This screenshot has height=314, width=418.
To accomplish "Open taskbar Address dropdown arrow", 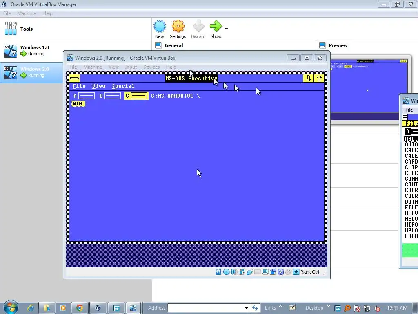I will (246, 308).
